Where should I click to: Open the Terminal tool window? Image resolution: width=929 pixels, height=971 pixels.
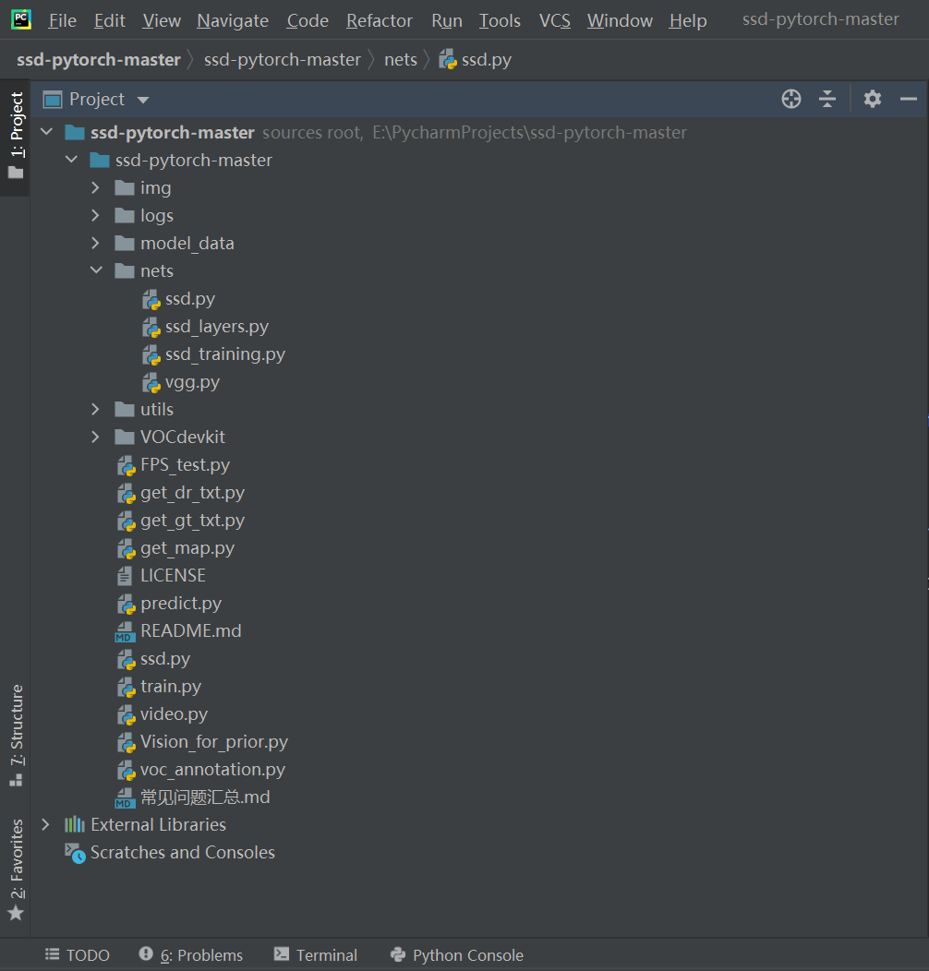tap(315, 954)
